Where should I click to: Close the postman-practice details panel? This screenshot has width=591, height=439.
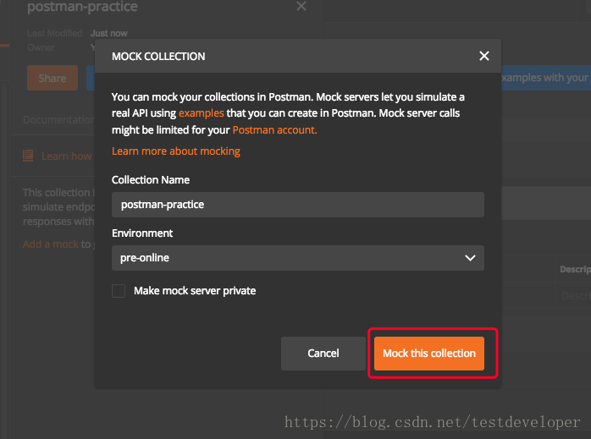click(301, 7)
